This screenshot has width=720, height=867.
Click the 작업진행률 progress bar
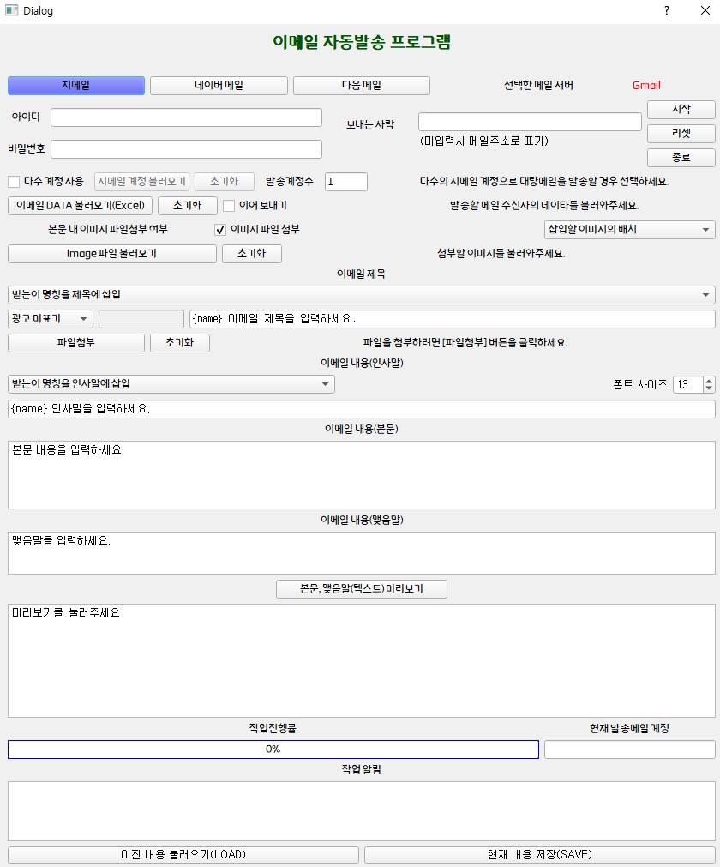pos(273,750)
